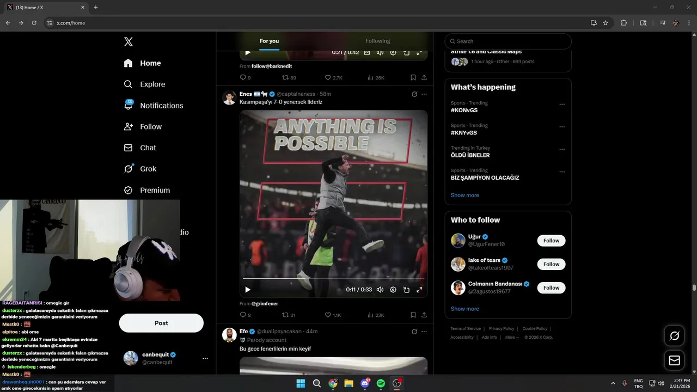
Task: Open browser Extensions puzzle icon
Action: pos(624,23)
